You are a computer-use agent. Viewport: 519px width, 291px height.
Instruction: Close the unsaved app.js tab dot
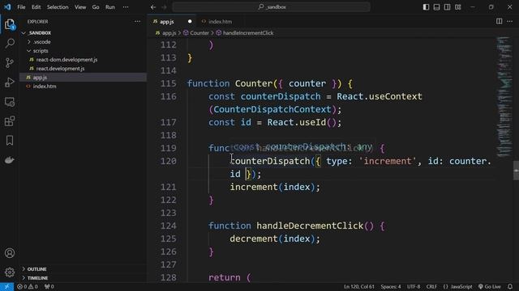click(x=190, y=22)
